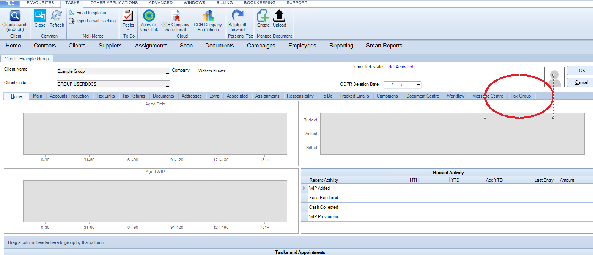Screen dimensions: 593x255
Task: Switch to Associated tab
Action: (237, 96)
